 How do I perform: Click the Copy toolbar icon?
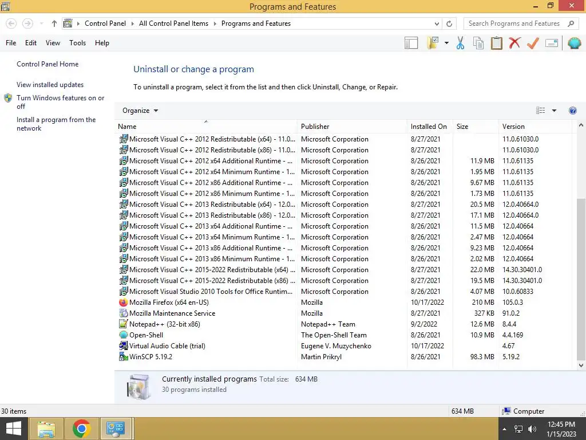(478, 43)
